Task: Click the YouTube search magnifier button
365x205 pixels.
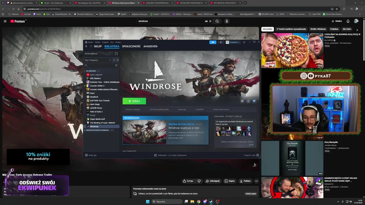Action: coord(217,21)
